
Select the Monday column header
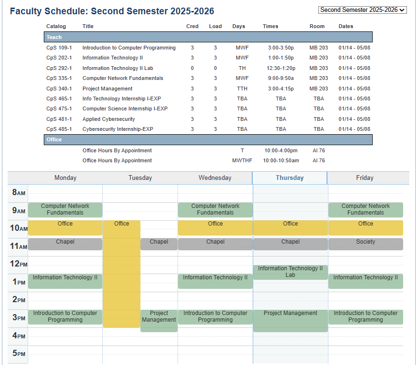[65, 178]
